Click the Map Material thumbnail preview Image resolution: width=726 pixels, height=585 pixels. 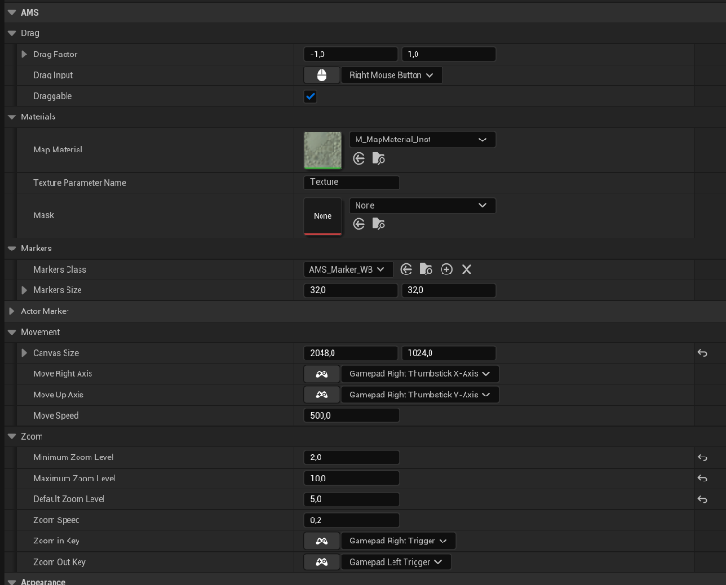pyautogui.click(x=322, y=151)
